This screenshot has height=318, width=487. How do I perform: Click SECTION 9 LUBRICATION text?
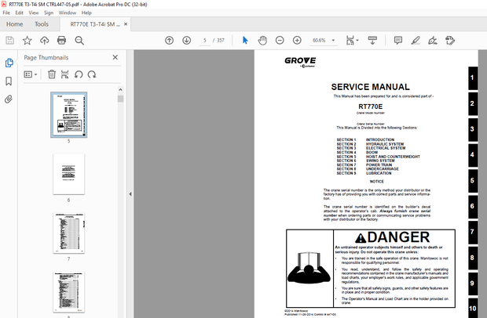click(364, 173)
